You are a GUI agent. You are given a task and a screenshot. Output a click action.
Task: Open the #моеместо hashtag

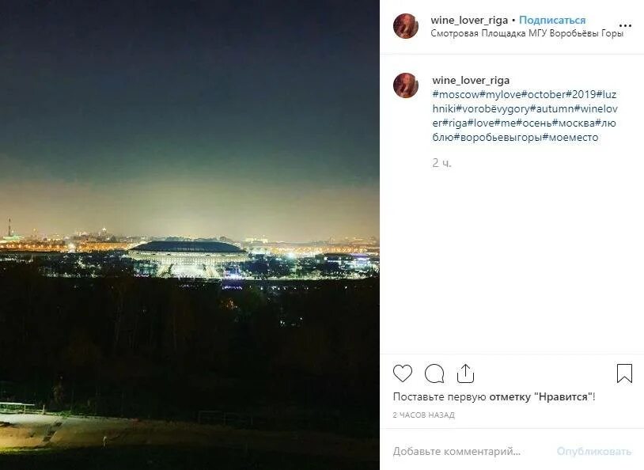click(x=570, y=137)
